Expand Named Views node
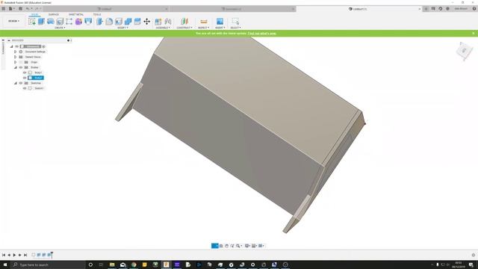This screenshot has width=478, height=269. (15, 57)
